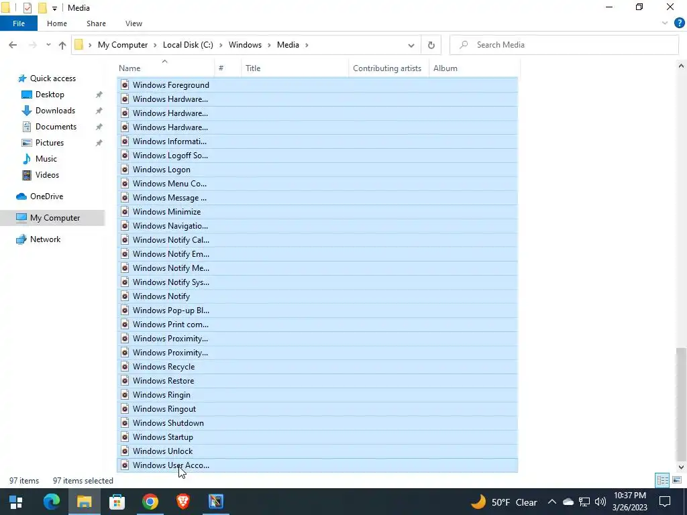Screen dimensions: 687x515
Task: Expand the chevron after Local Disk (C:)
Action: click(221, 45)
